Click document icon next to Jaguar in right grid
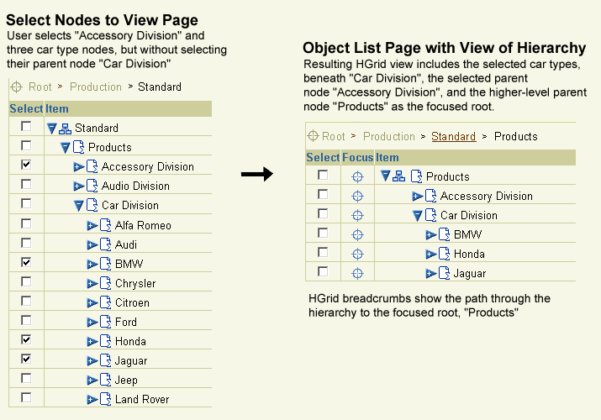The image size is (601, 420). coord(444,273)
